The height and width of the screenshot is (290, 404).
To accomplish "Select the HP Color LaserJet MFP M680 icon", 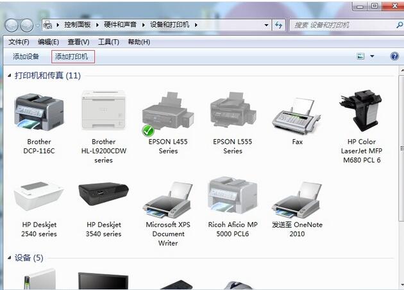I will 361,110.
